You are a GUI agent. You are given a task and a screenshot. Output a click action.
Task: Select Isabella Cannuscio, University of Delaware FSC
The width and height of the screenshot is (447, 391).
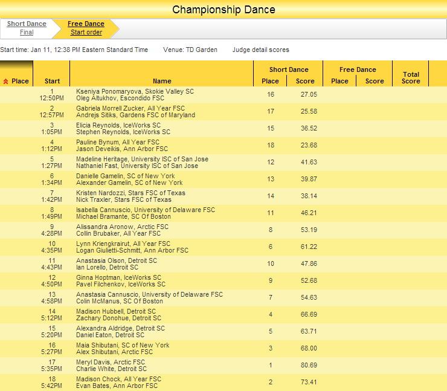tap(146, 210)
